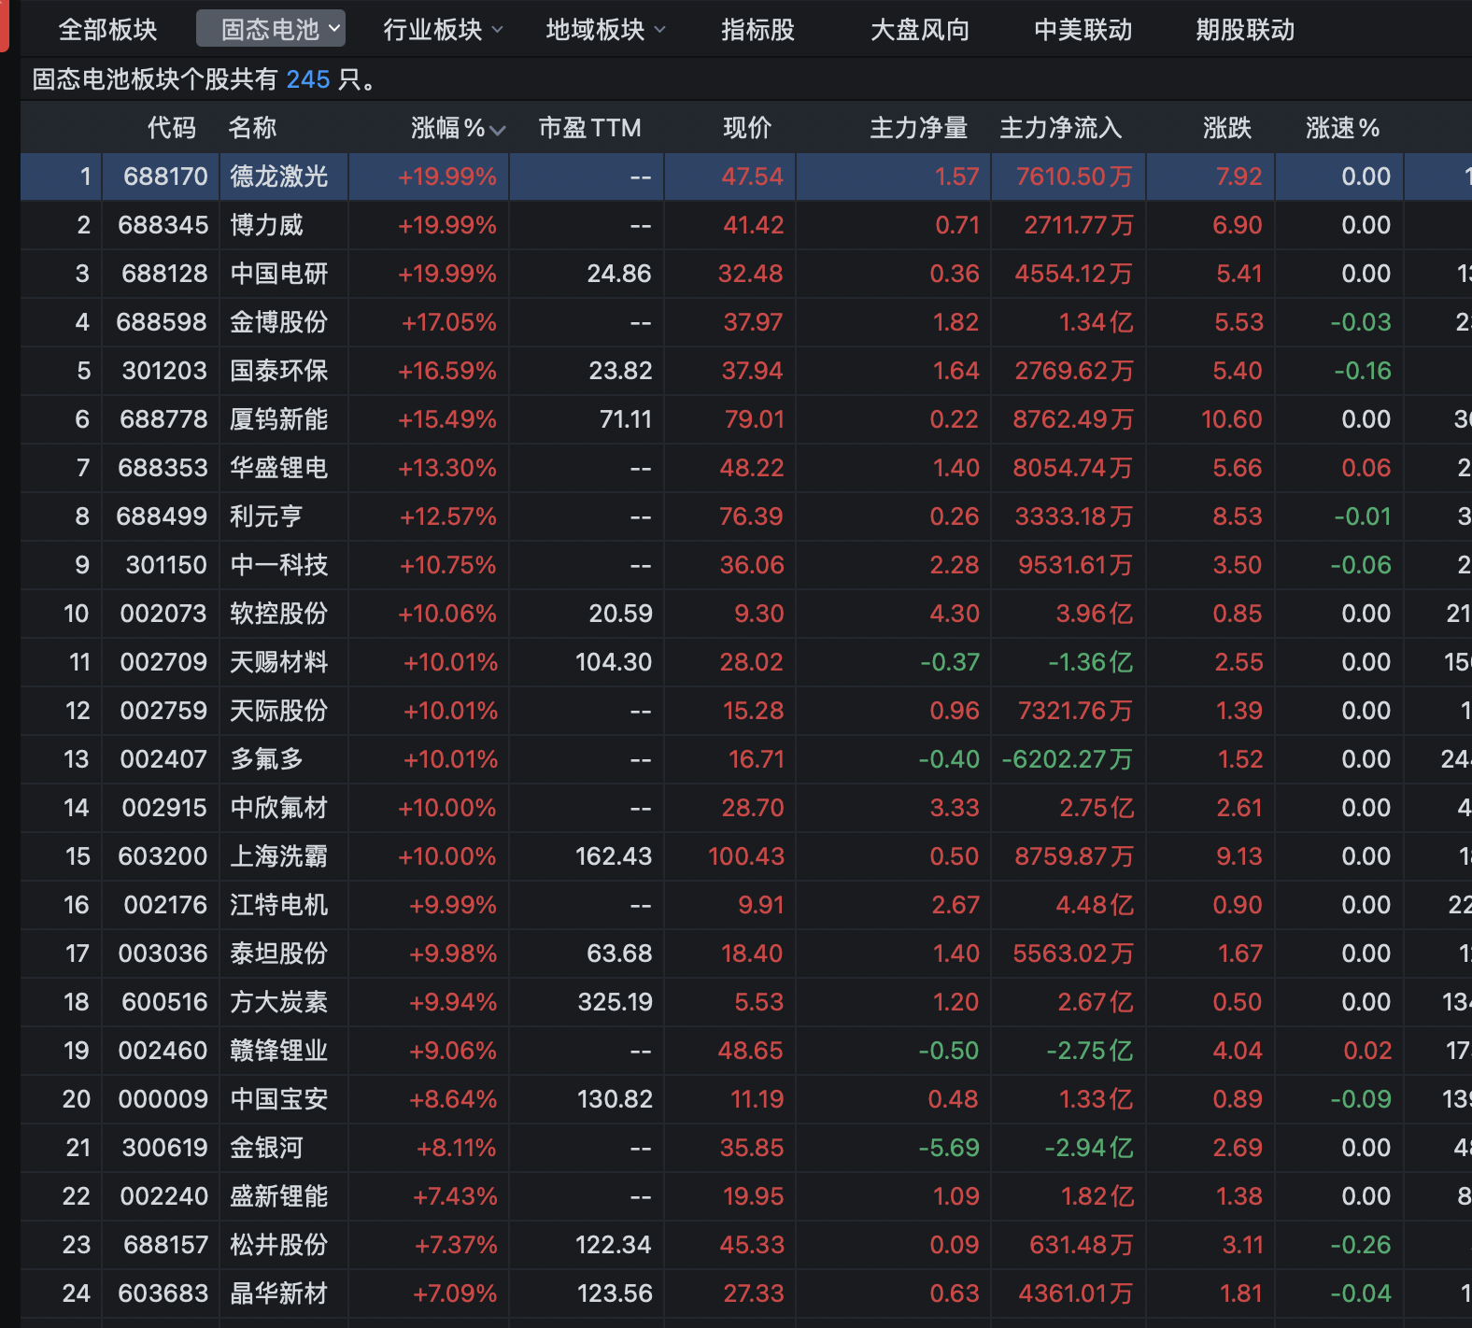Select stock name 国泰环保
Viewport: 1472px width, 1328px height.
pos(279,371)
